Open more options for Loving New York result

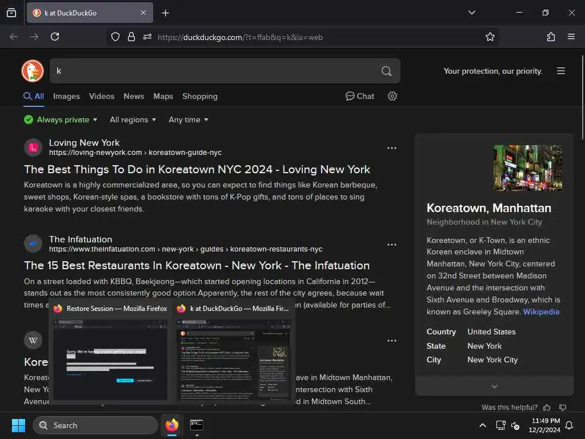click(392, 148)
